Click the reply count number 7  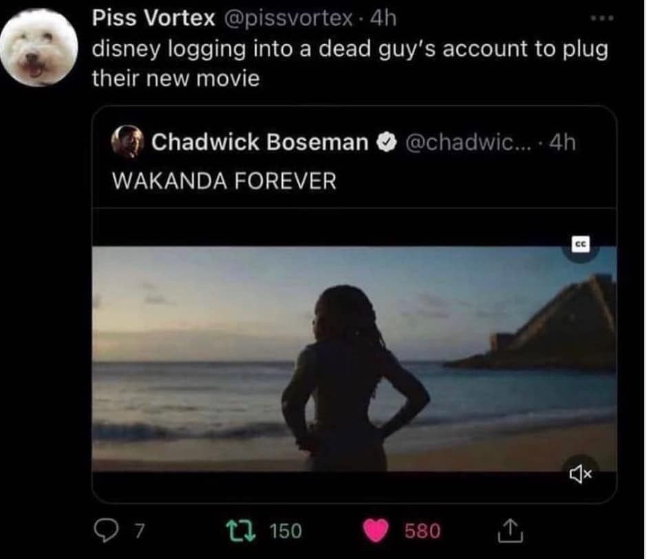click(x=140, y=531)
